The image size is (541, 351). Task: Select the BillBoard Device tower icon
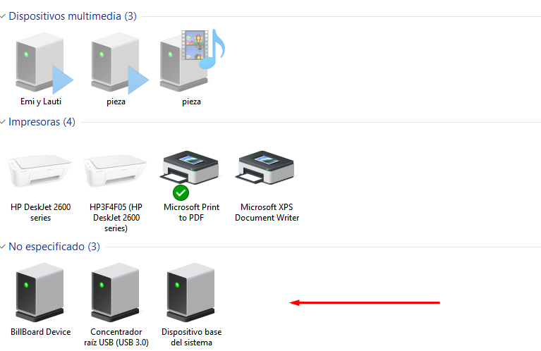tap(39, 292)
